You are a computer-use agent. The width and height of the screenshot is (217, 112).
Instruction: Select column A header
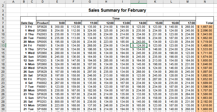13,2
